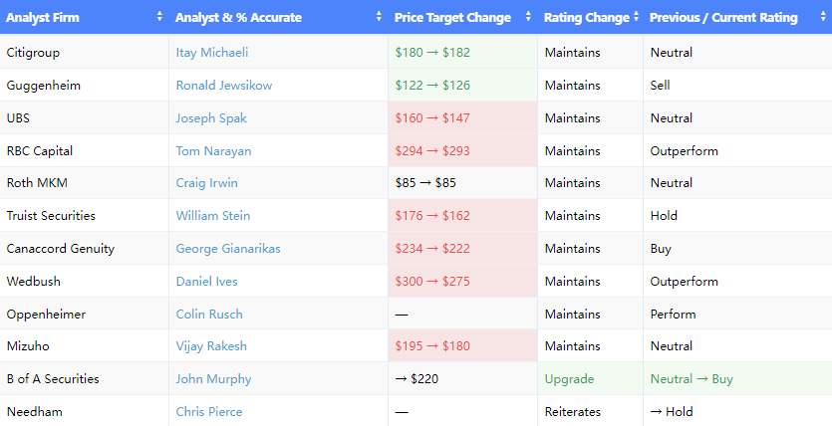Click Rating Change sort arrows
This screenshot has width=832, height=426.
[x=637, y=17]
